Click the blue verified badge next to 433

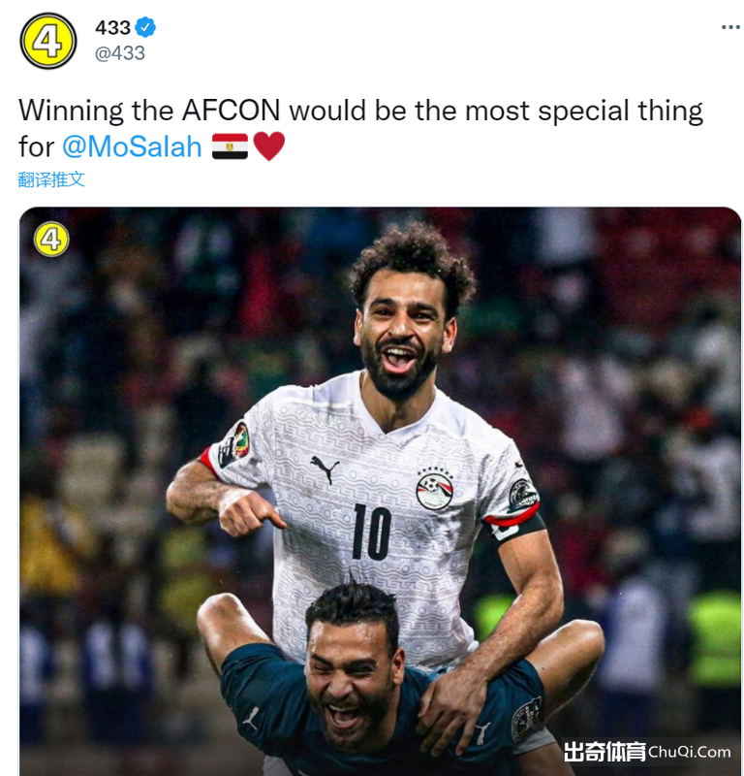coord(145,27)
